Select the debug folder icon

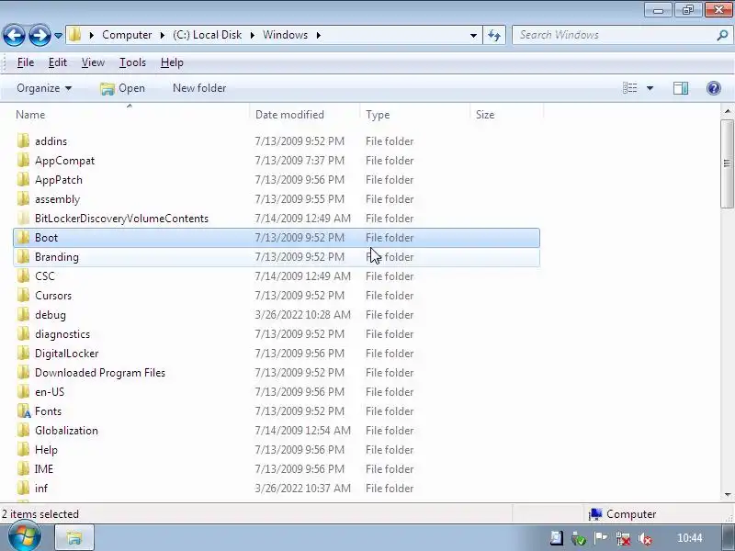23,314
